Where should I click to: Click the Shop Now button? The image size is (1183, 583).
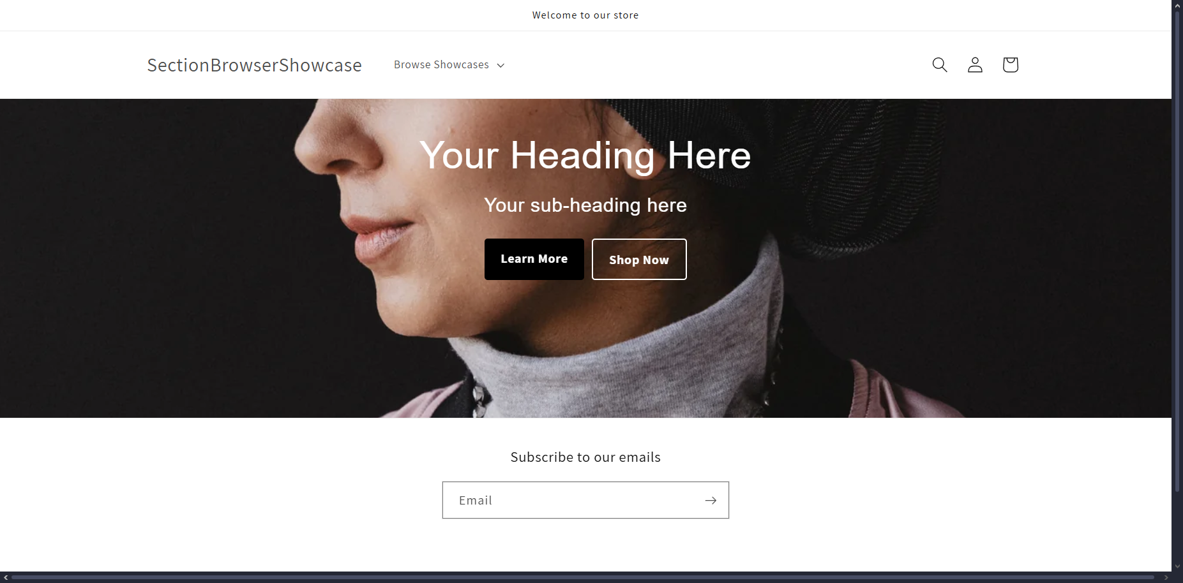click(639, 260)
